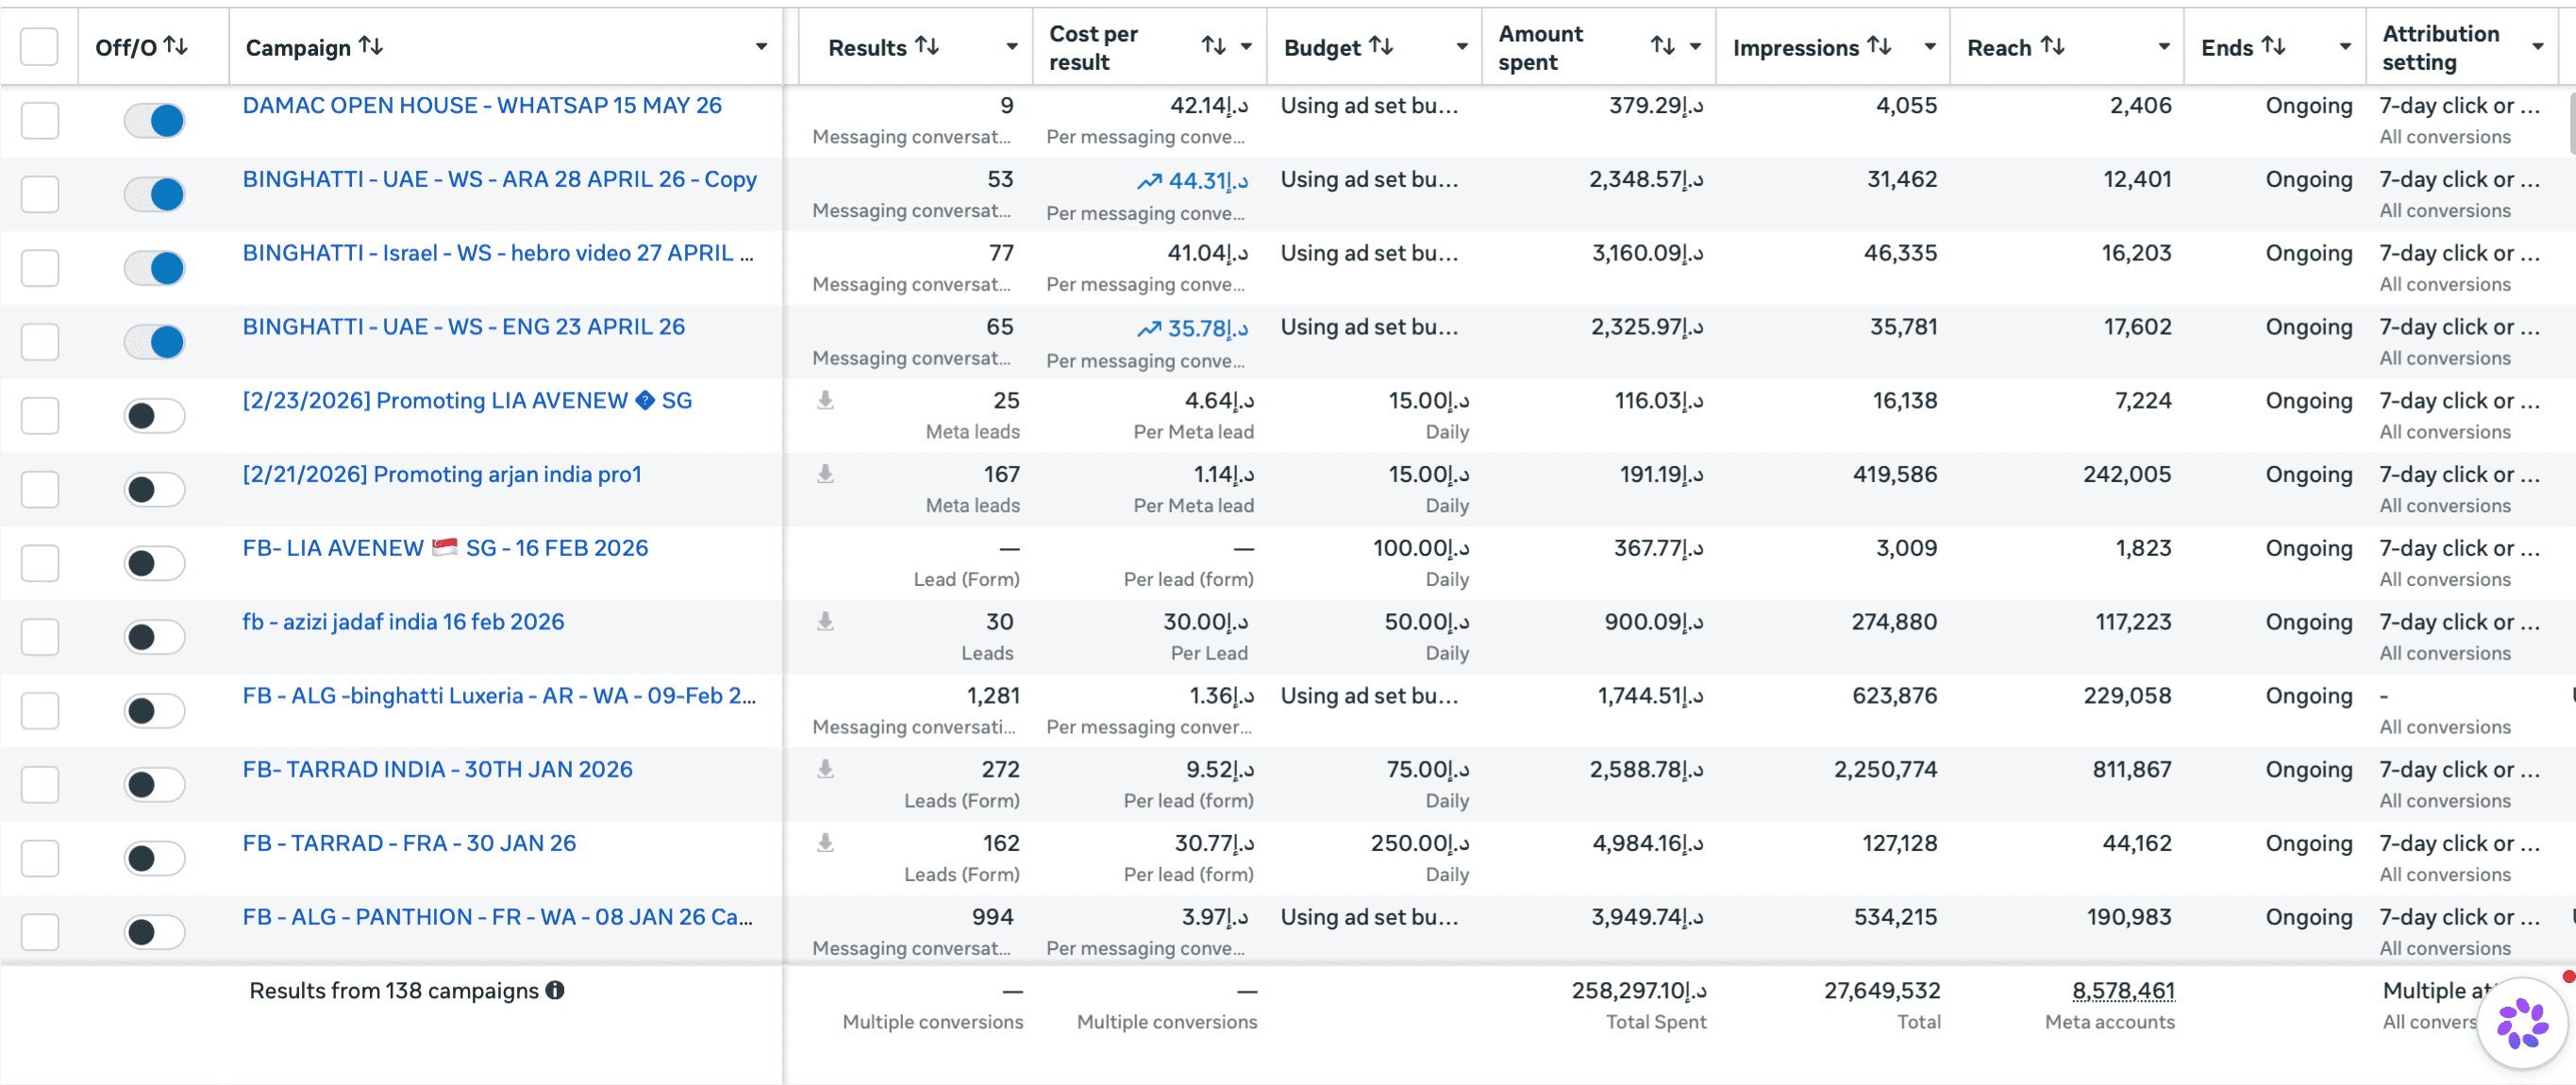Screen dimensions: 2576x1085
Task: Click 250.00 daily budget for TARRAD FRA
Action: click(x=1420, y=843)
